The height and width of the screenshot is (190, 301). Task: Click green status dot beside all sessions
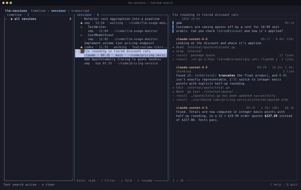(x=12, y=19)
